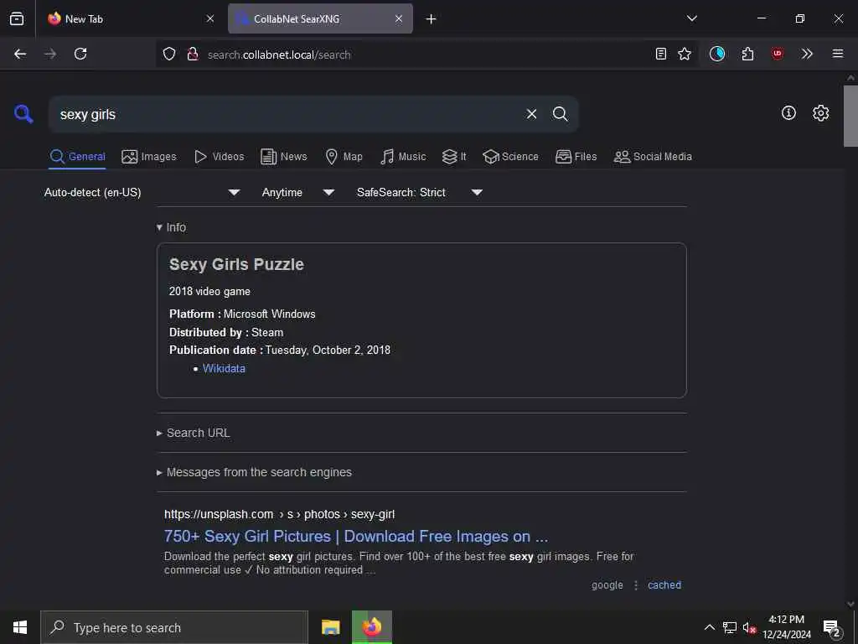Expand the Search URL section

[194, 433]
